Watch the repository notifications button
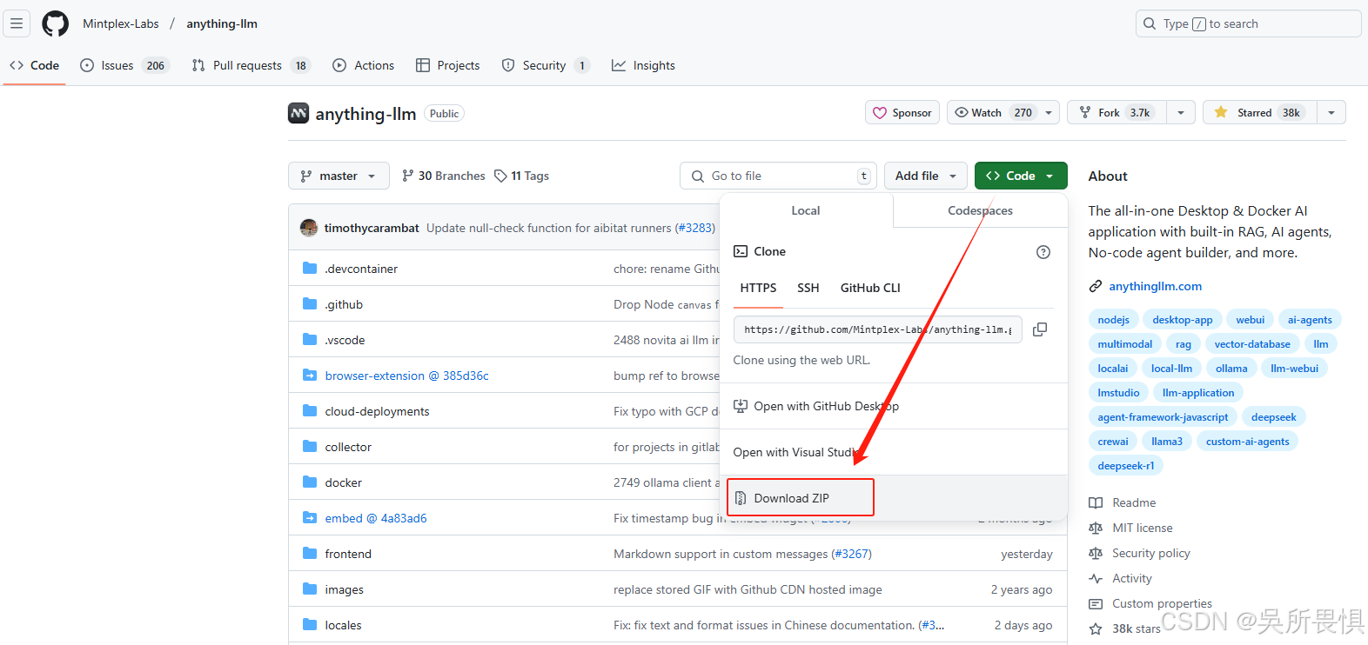 (x=994, y=112)
